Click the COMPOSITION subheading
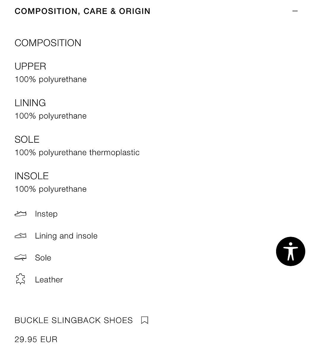314x356 pixels. (x=48, y=43)
